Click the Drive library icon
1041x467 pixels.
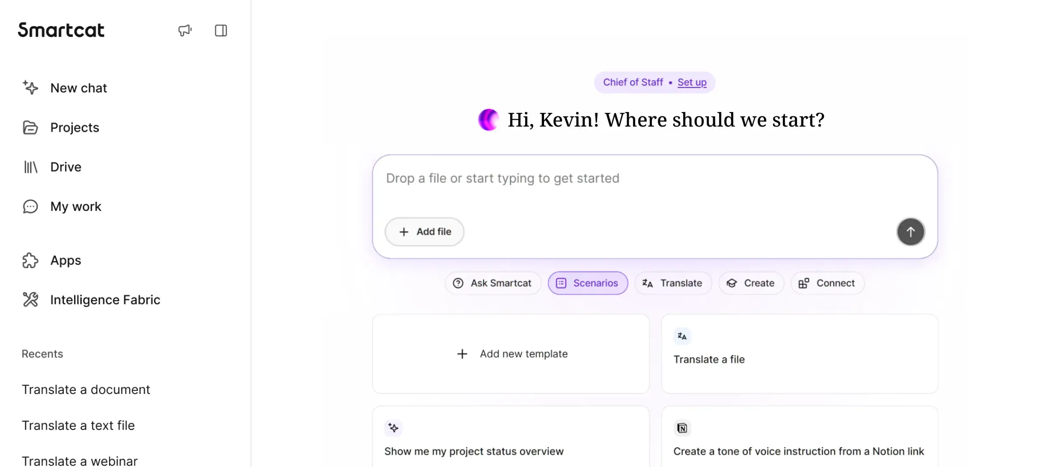(x=30, y=167)
